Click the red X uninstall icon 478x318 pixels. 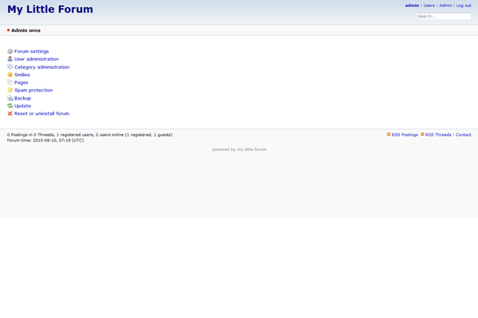click(10, 114)
